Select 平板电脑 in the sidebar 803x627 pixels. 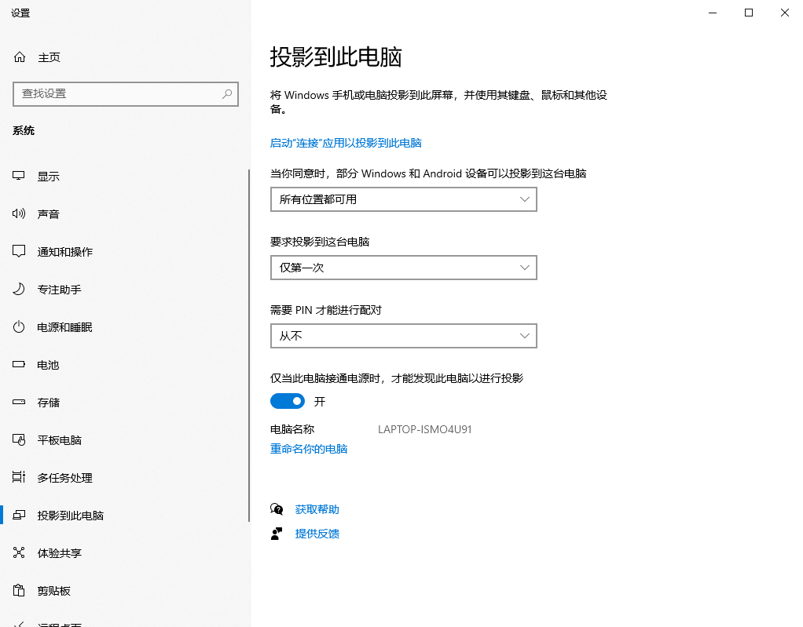60,440
